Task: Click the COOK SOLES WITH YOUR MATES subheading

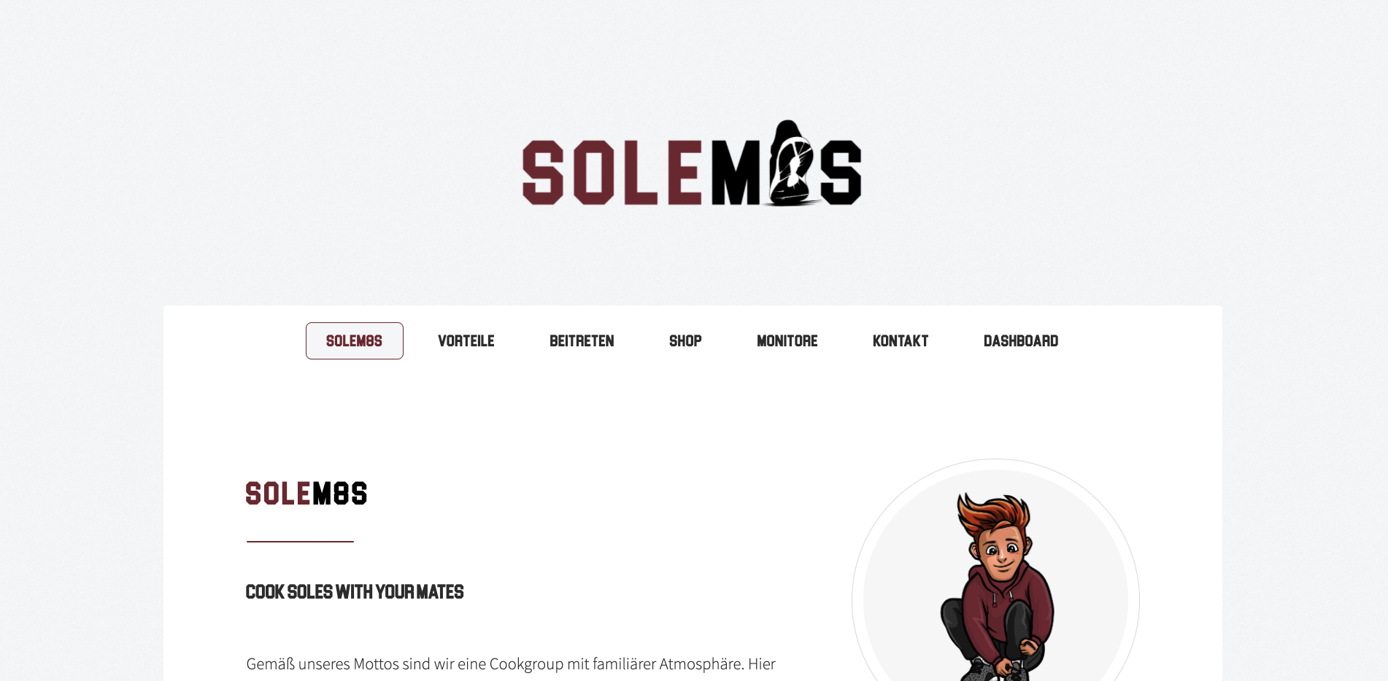Action: 355,591
